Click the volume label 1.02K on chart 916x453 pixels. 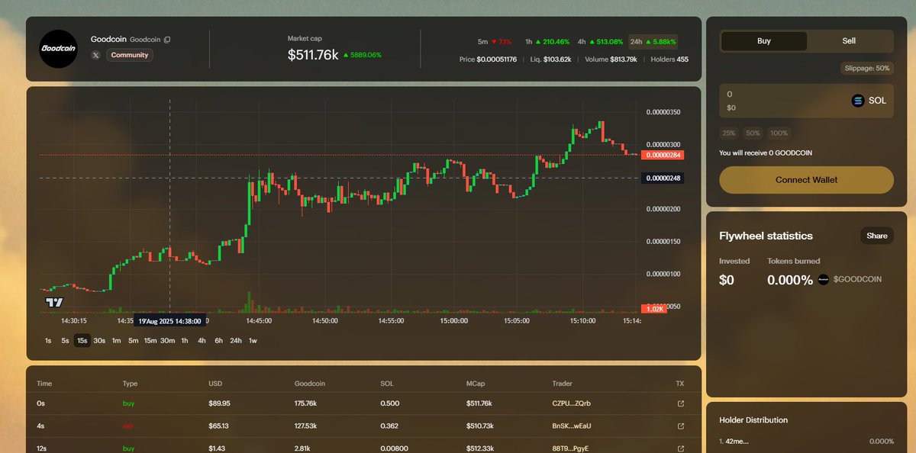tap(654, 309)
